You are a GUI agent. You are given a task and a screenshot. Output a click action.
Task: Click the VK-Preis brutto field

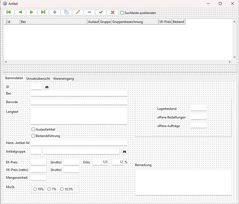pyautogui.click(x=71, y=170)
